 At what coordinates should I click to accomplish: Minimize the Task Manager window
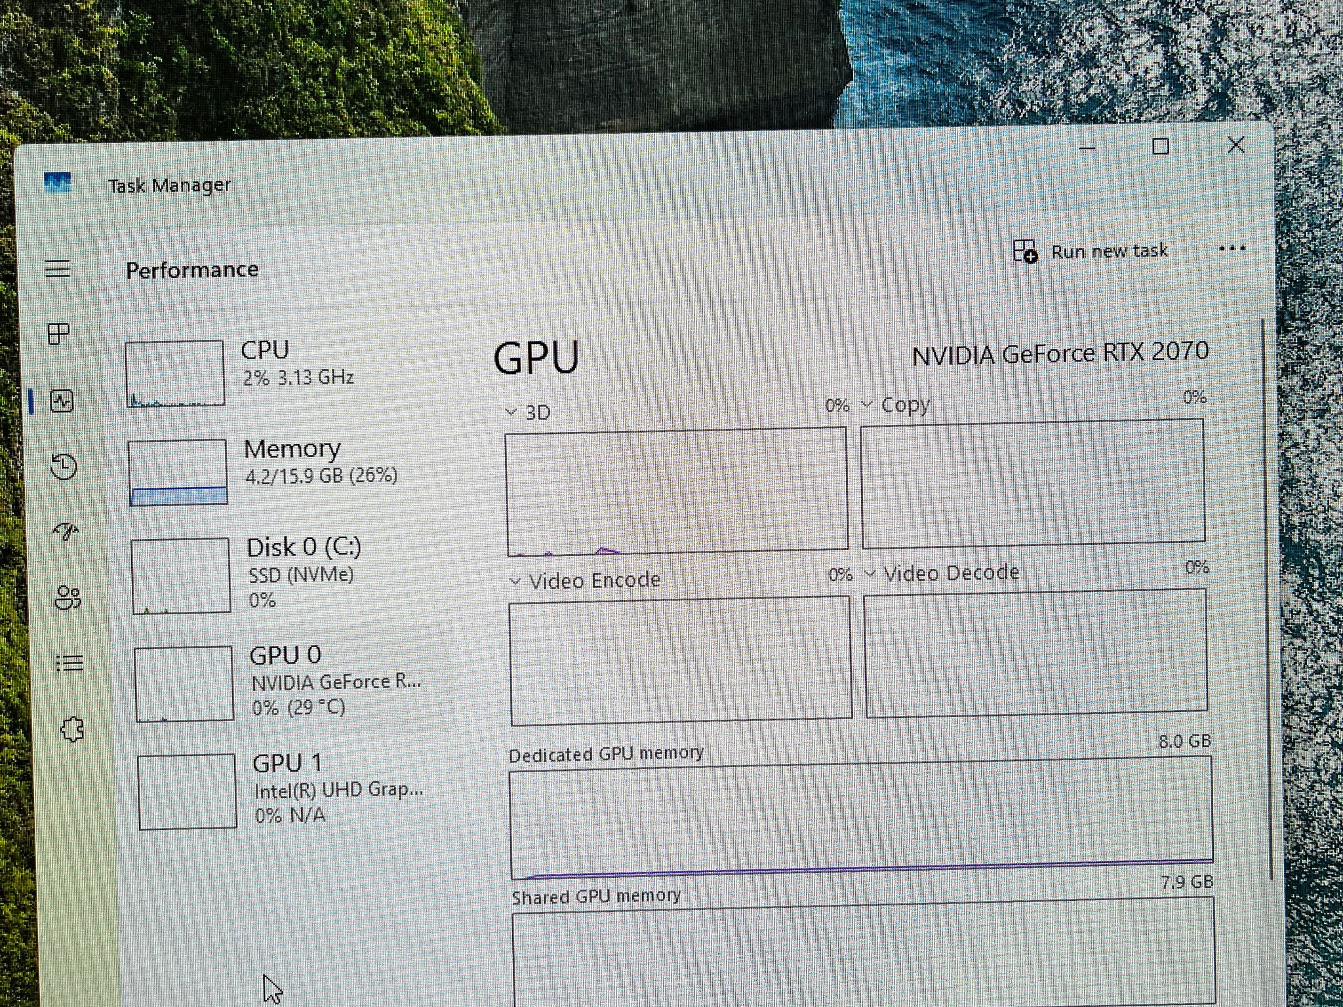[x=1087, y=148]
